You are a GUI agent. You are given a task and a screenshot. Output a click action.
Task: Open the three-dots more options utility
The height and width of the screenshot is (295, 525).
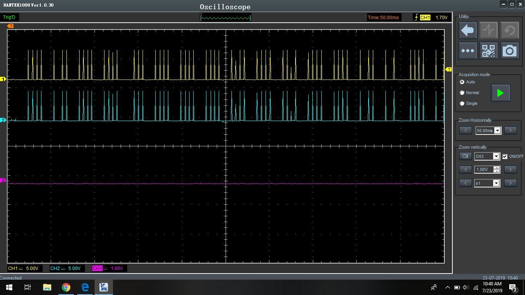tap(467, 51)
